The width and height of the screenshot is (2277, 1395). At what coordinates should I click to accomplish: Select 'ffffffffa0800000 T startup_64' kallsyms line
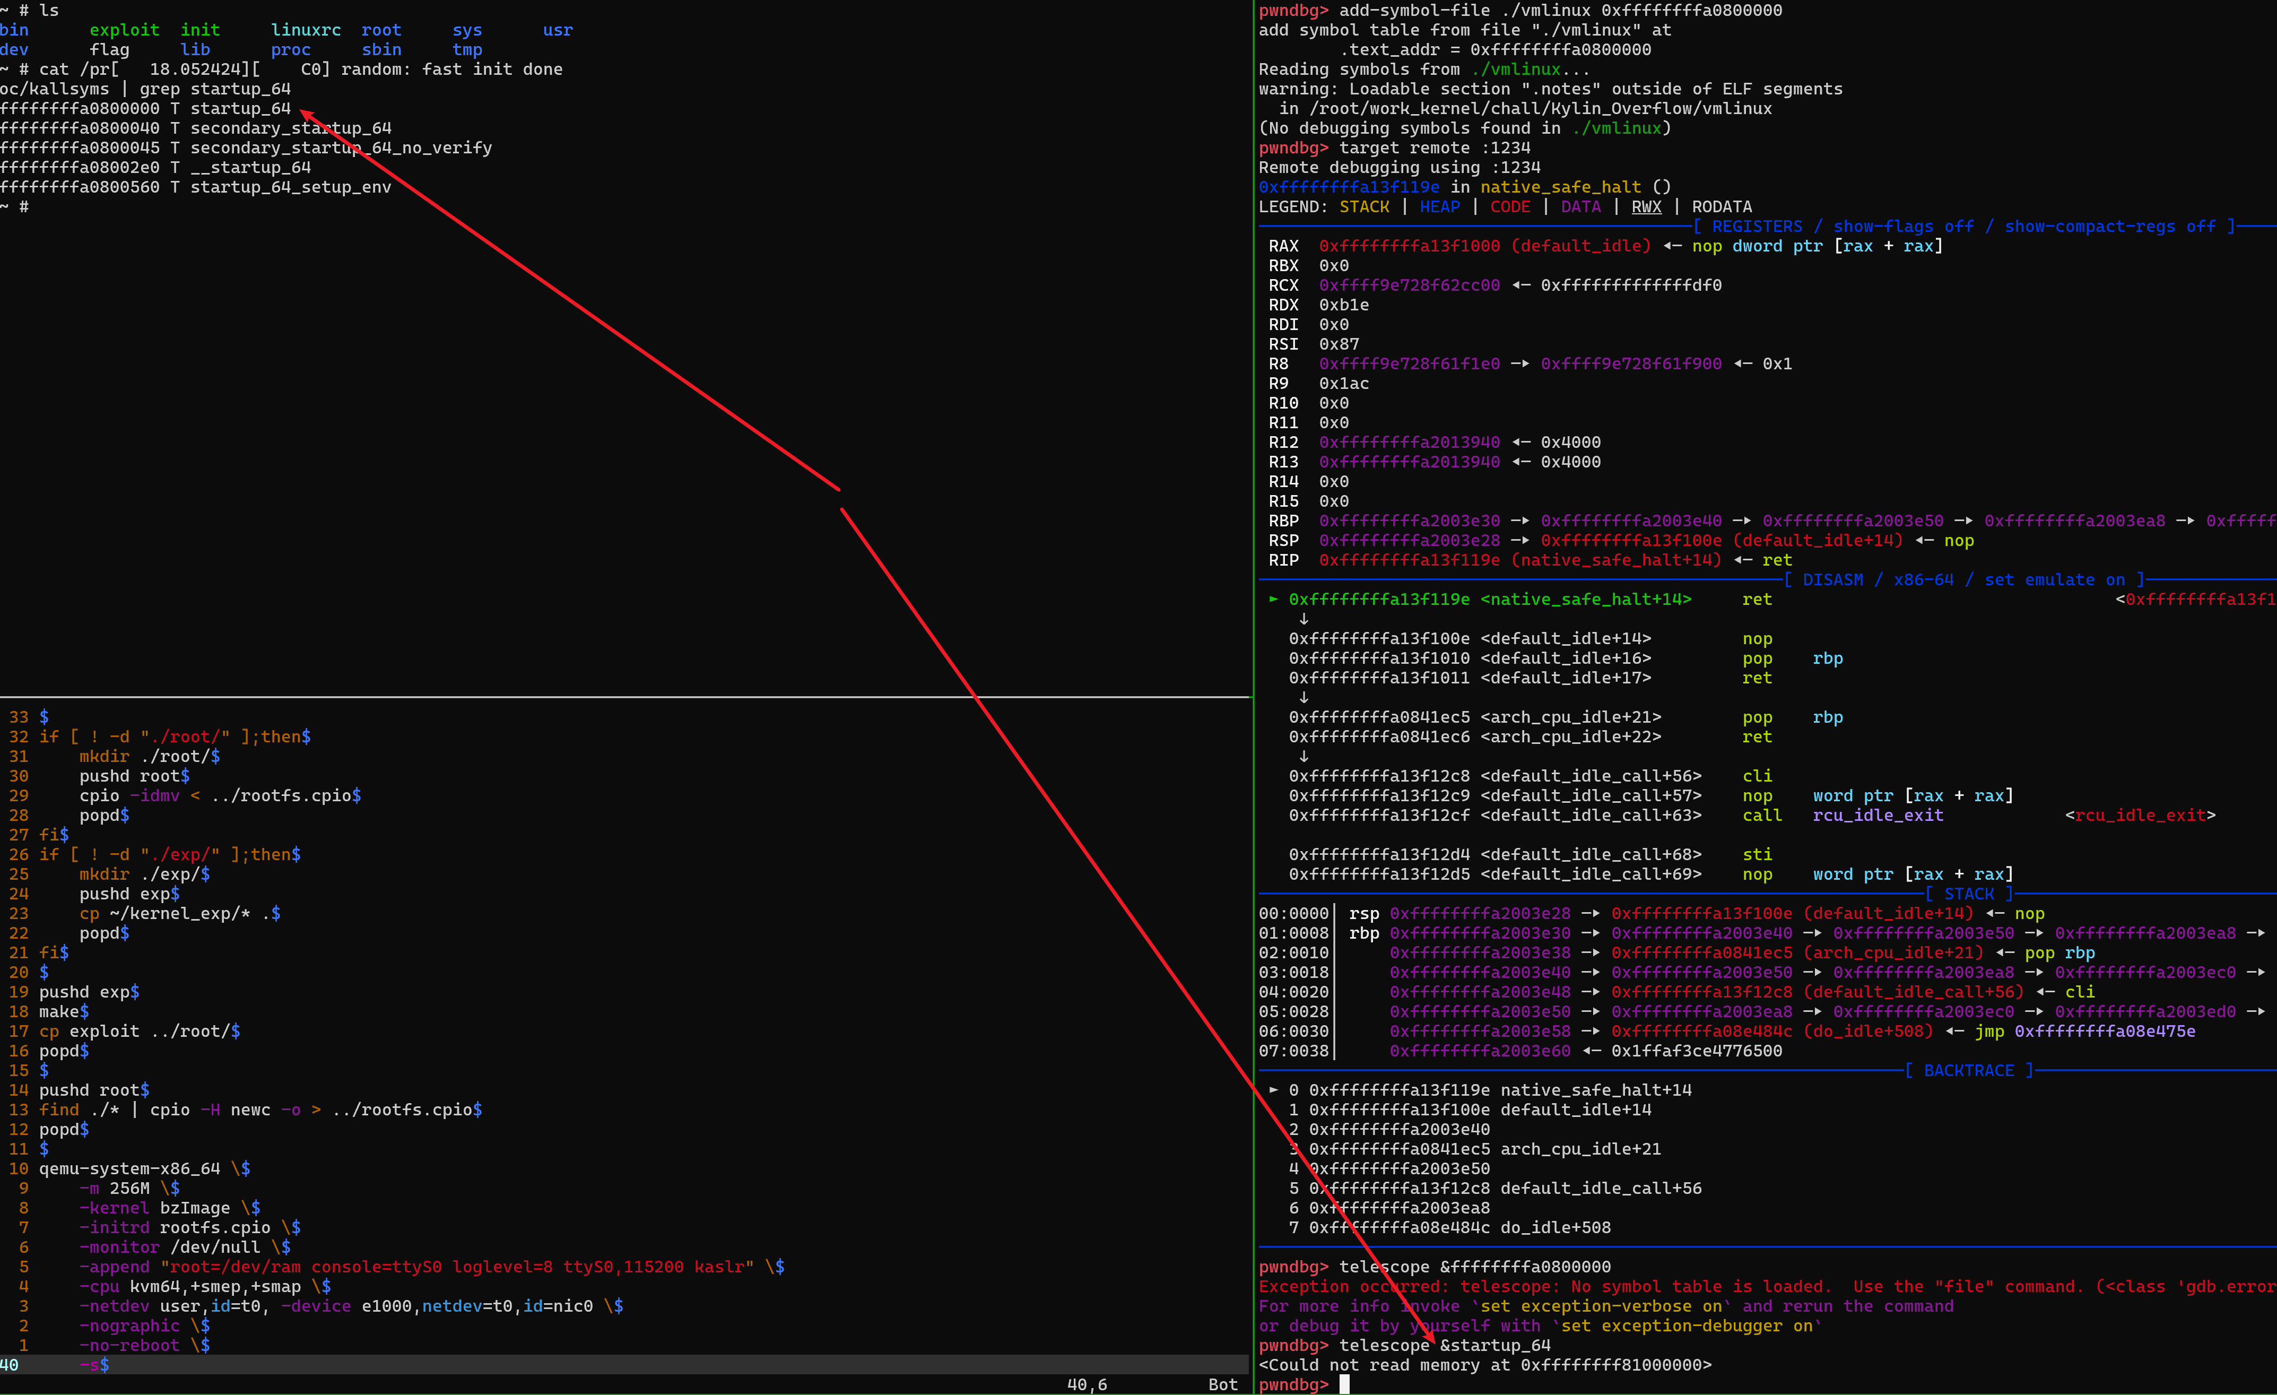click(x=145, y=108)
